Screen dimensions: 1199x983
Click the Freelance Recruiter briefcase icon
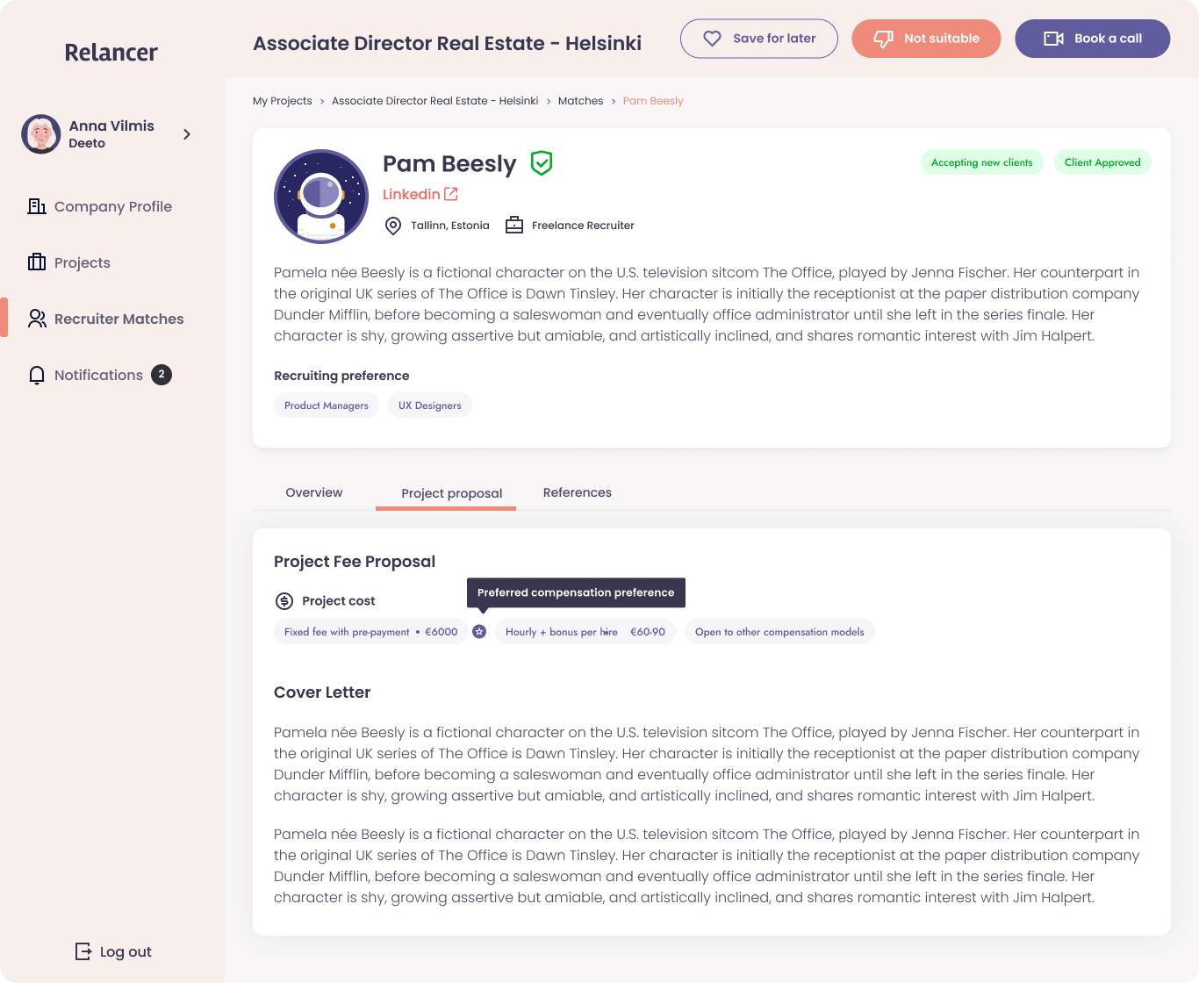(514, 226)
